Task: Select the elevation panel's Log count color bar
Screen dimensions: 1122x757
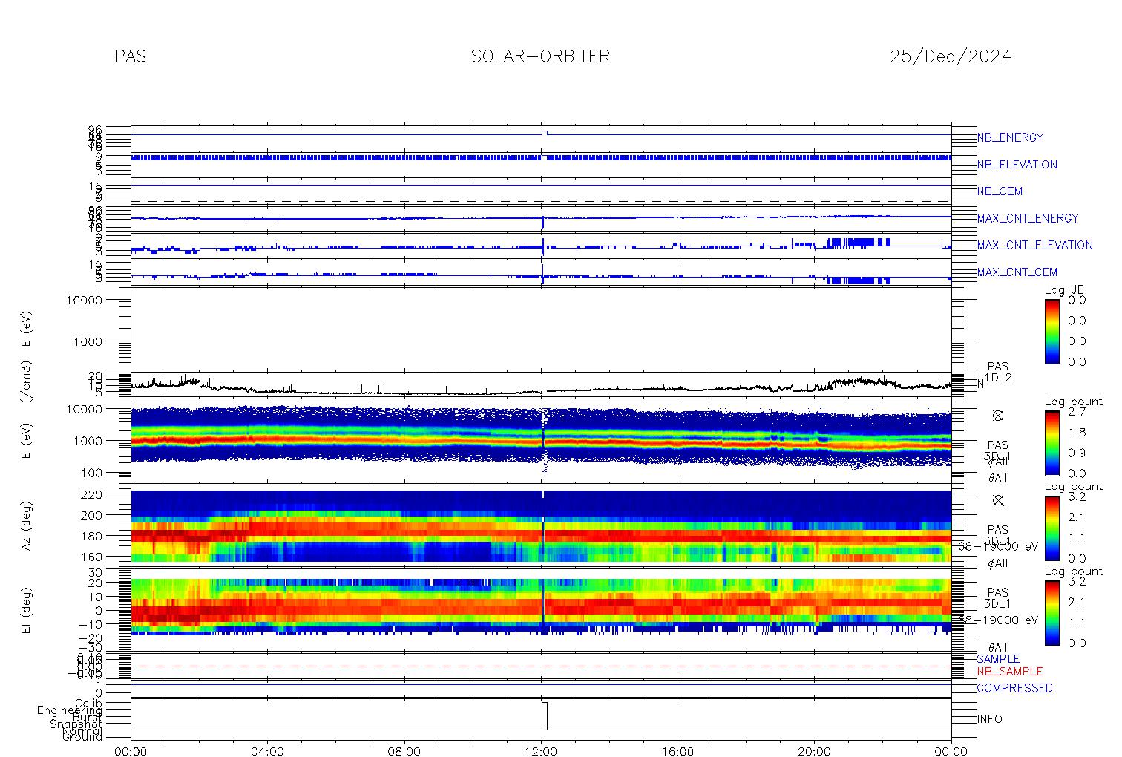Action: pyautogui.click(x=1052, y=612)
